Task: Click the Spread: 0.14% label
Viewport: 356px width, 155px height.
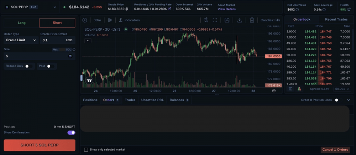Action: [319, 89]
